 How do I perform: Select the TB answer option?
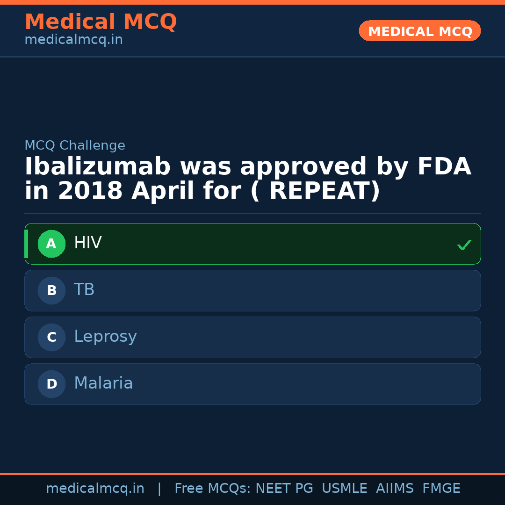coord(252,290)
